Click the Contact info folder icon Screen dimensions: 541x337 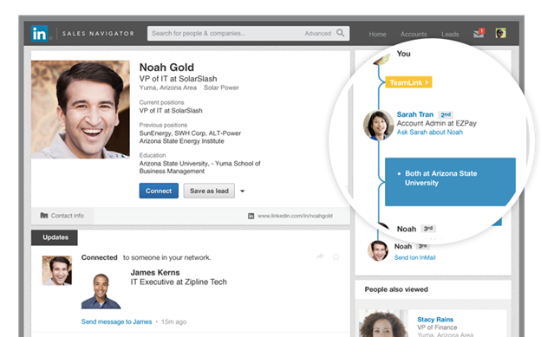pyautogui.click(x=44, y=216)
